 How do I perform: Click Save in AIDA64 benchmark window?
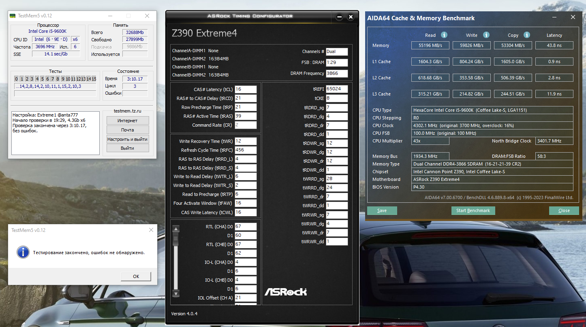tap(382, 210)
